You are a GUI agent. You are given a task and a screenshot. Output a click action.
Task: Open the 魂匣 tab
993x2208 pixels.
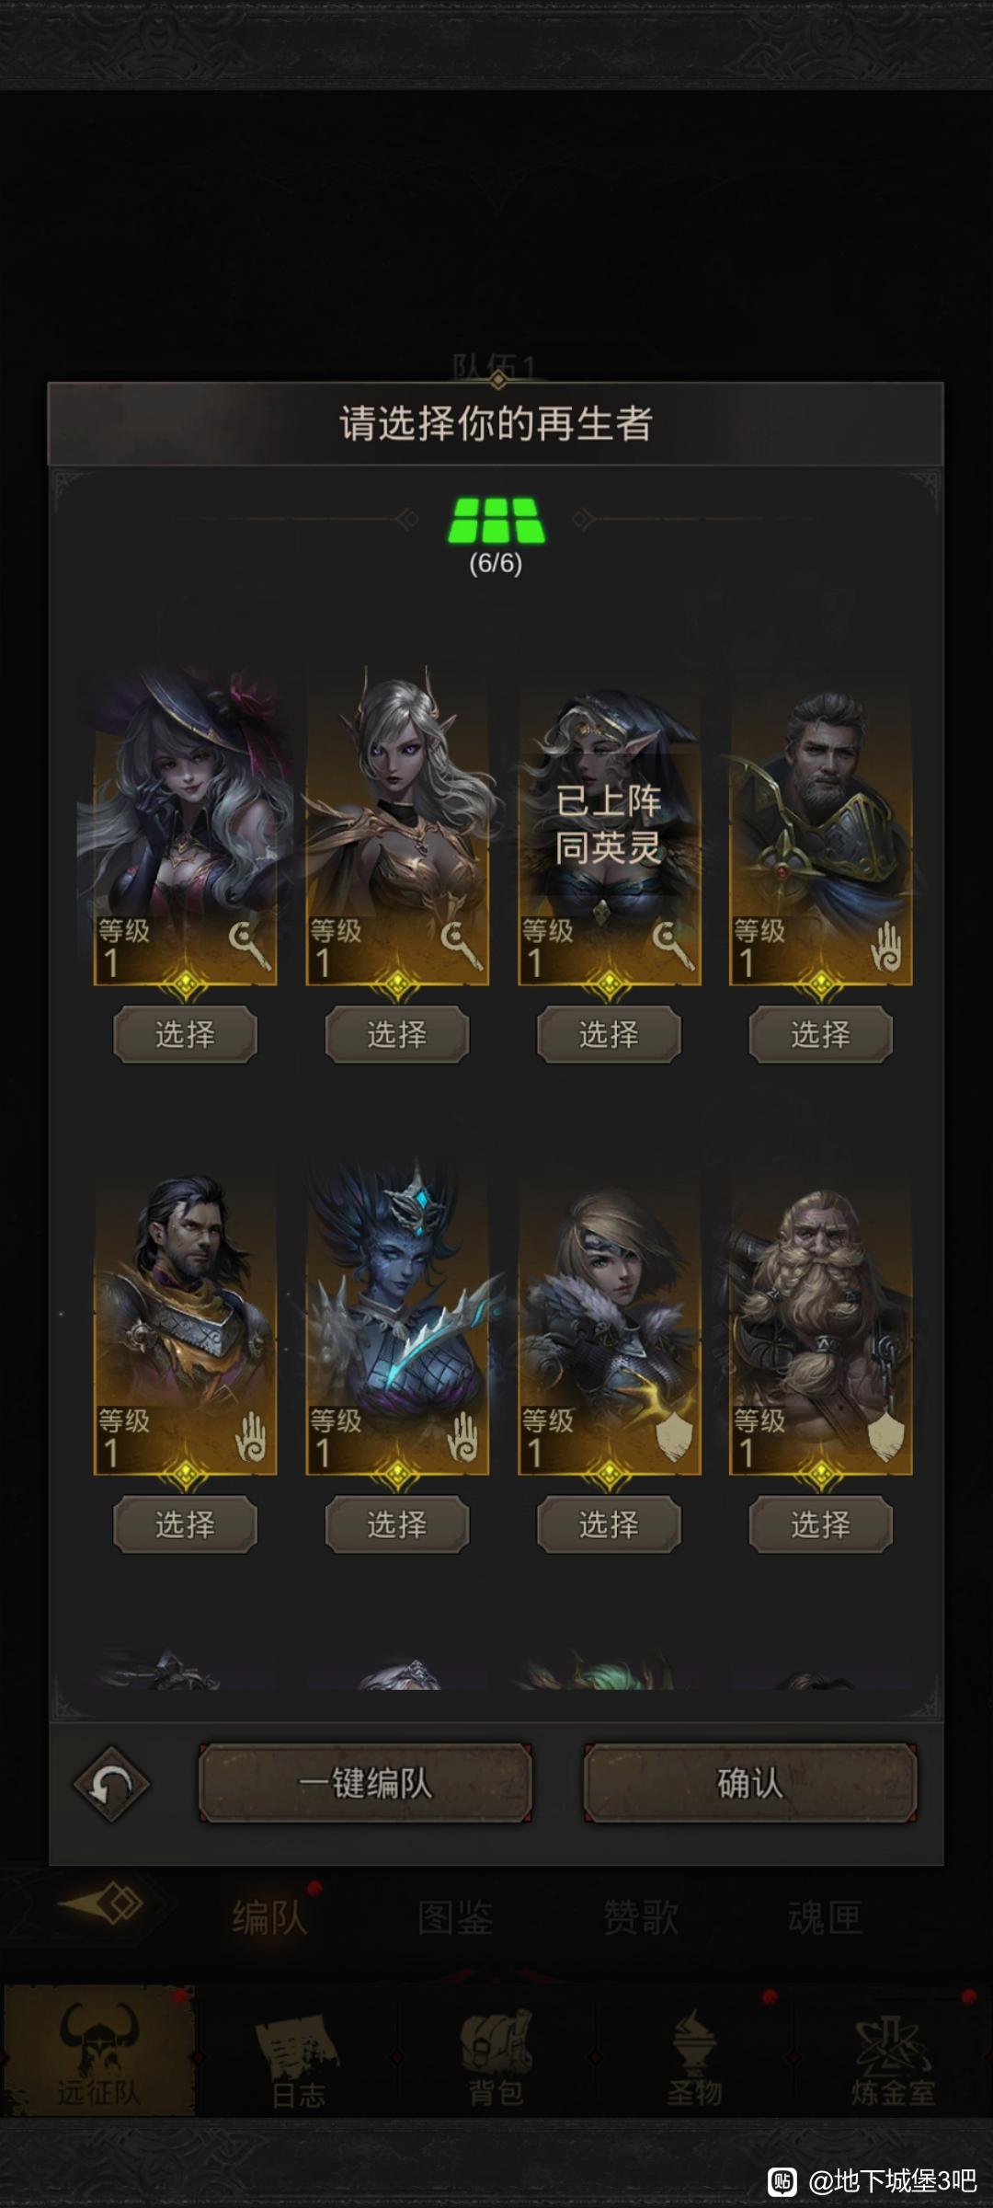tap(825, 1918)
